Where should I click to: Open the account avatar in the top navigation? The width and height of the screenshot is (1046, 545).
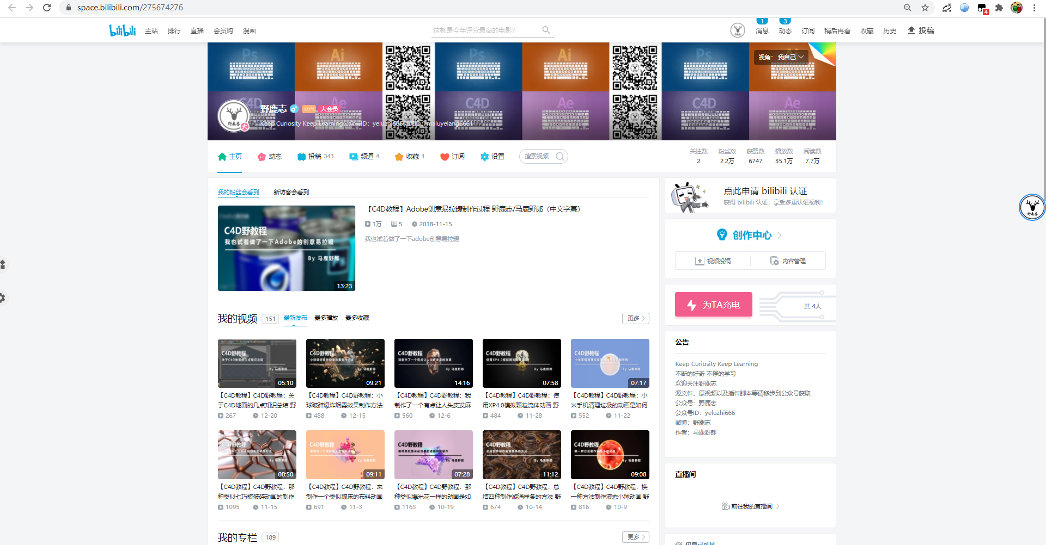738,30
